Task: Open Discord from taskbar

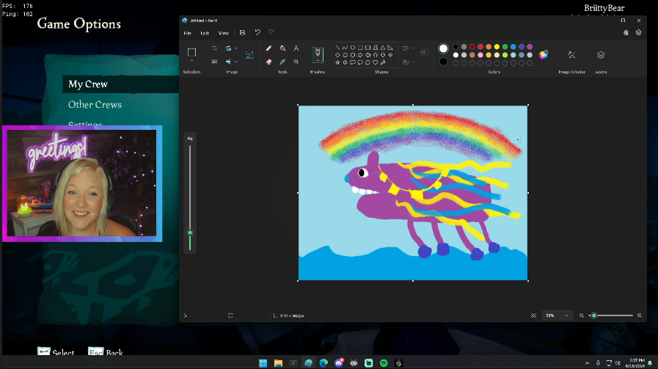Action: coord(339,363)
